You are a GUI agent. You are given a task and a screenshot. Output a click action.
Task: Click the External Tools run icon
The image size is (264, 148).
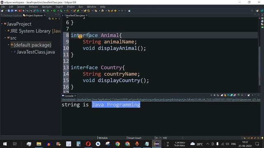tap(68, 11)
